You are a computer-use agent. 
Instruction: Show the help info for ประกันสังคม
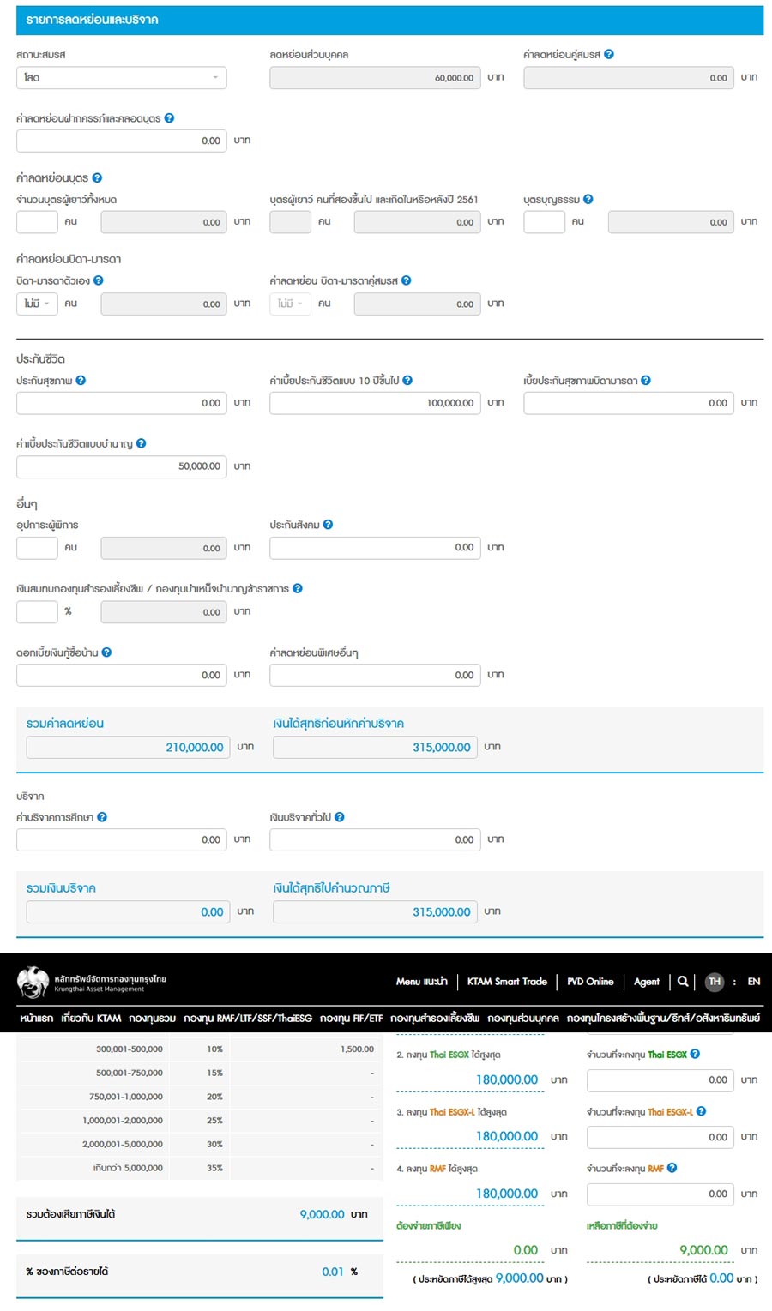[328, 525]
